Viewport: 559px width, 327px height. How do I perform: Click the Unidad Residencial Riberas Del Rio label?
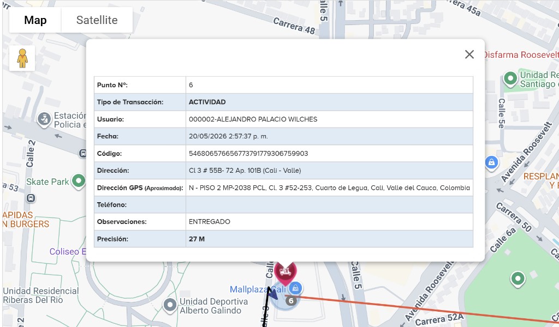(40, 295)
